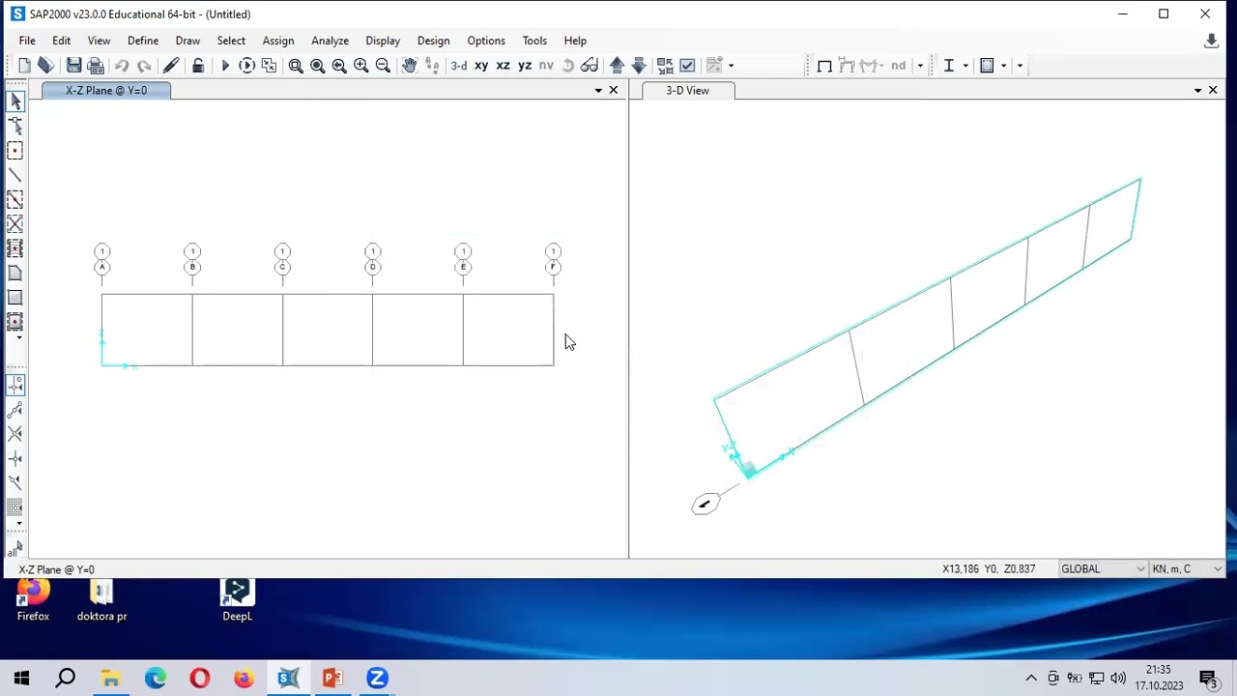Open the Define menu
The image size is (1237, 696).
143,41
